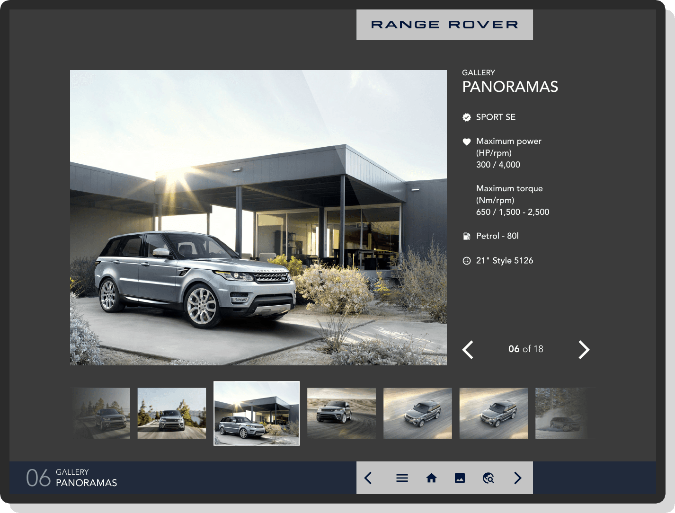Click the 'PANORAMAS' heading in side panel

tap(510, 87)
